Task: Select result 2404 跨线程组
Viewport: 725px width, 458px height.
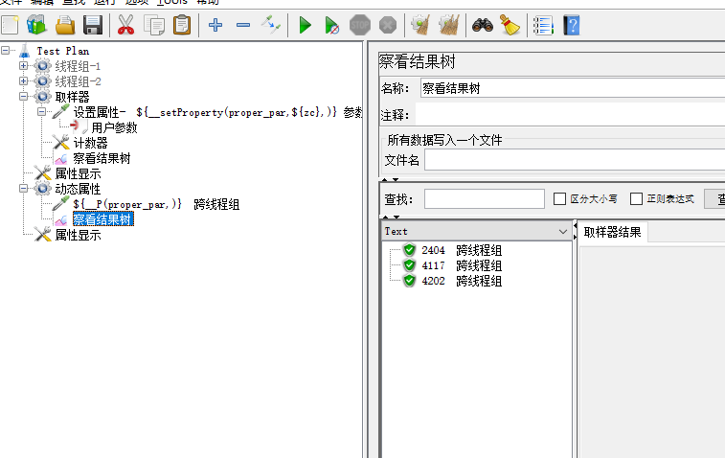Action: pos(462,250)
